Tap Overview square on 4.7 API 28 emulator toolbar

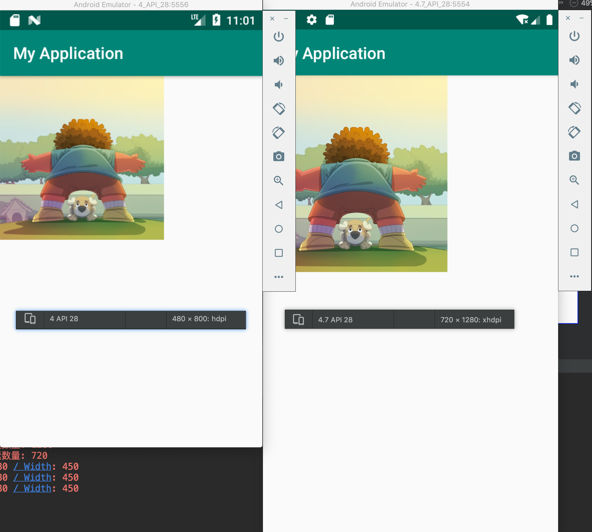[574, 252]
